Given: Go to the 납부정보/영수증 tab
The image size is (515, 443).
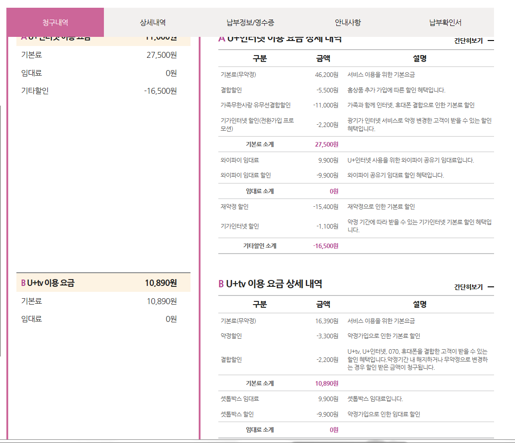Looking at the screenshot, I should (x=250, y=22).
